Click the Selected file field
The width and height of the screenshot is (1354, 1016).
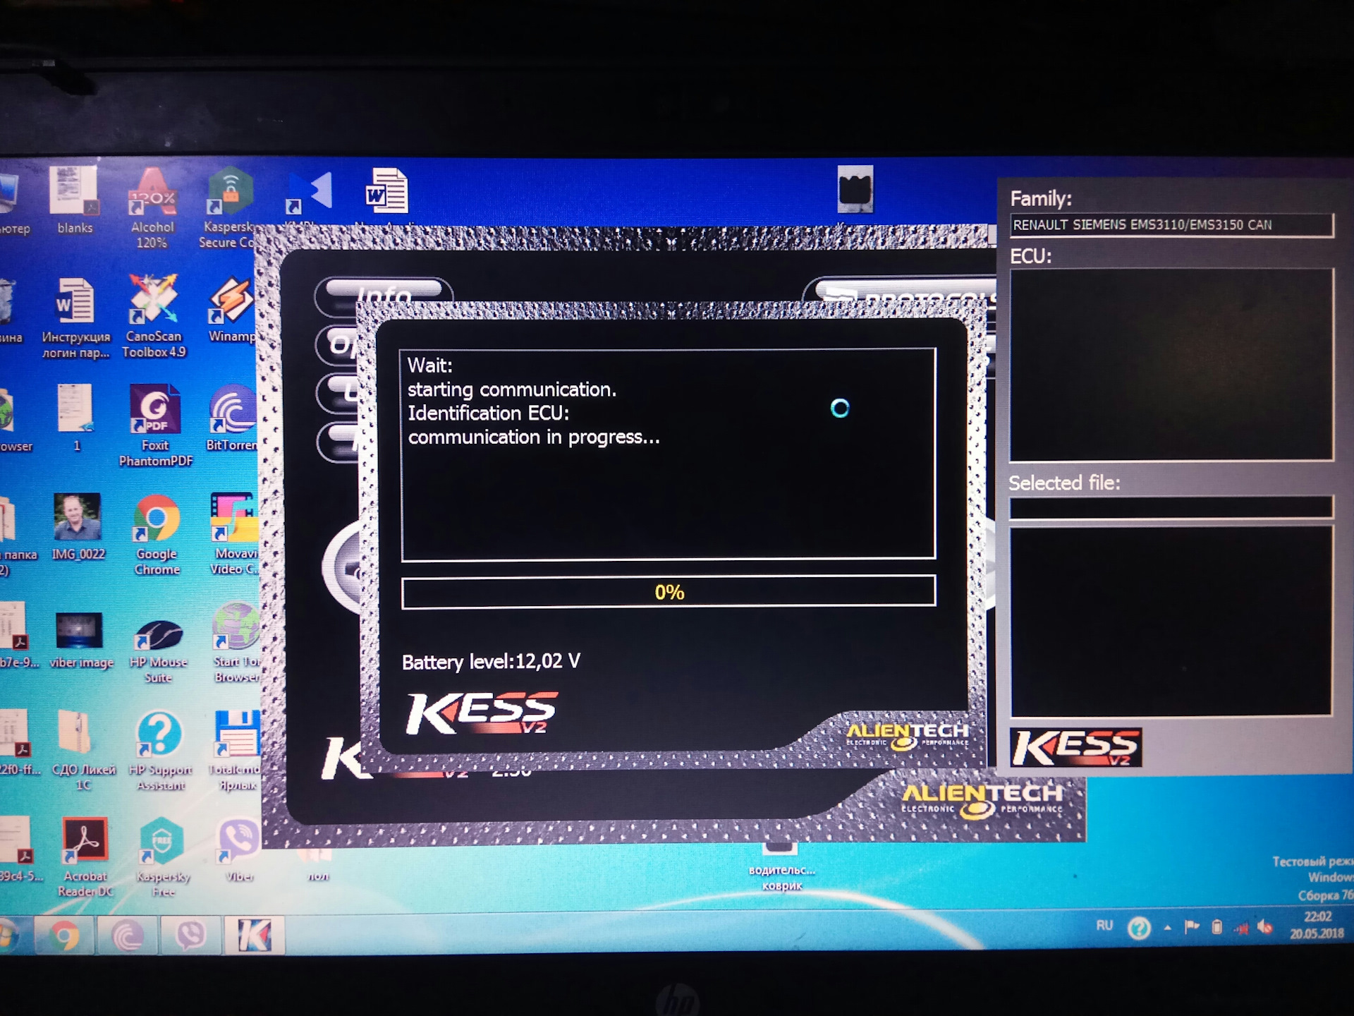tap(1171, 507)
